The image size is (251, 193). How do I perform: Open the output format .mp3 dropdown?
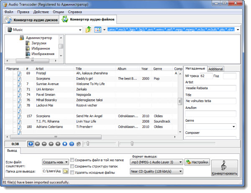coord(156,162)
